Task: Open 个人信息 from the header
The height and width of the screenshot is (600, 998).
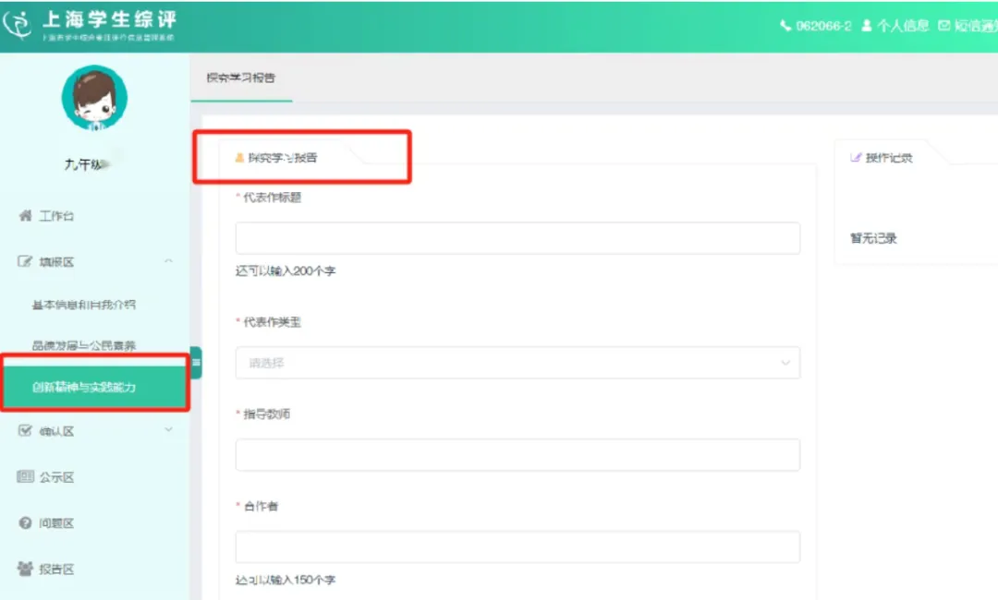Action: pos(903,26)
